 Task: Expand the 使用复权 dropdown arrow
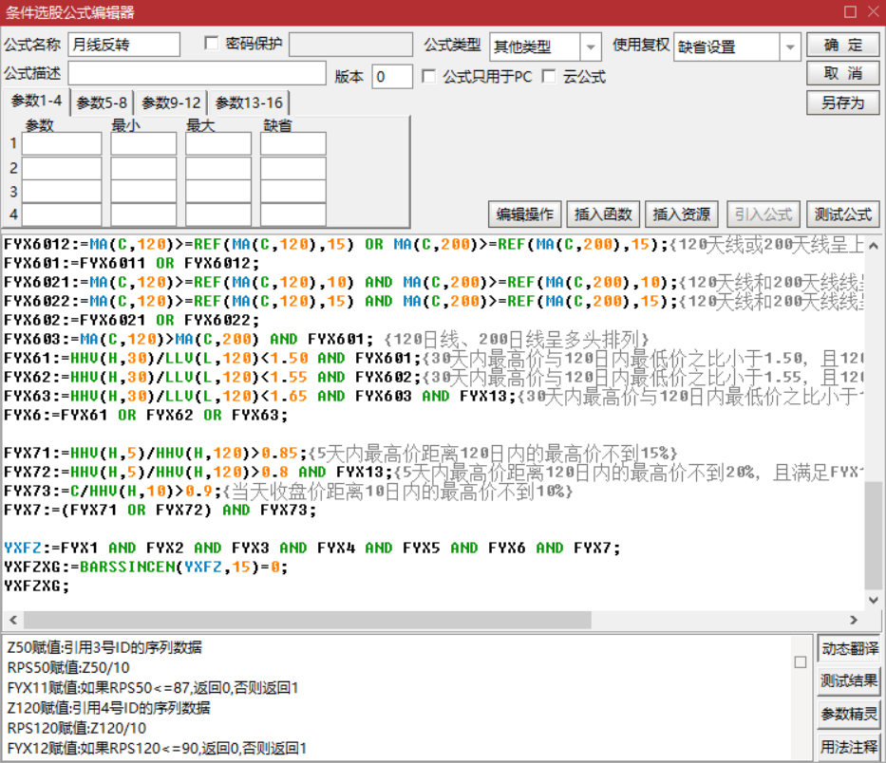pyautogui.click(x=790, y=47)
